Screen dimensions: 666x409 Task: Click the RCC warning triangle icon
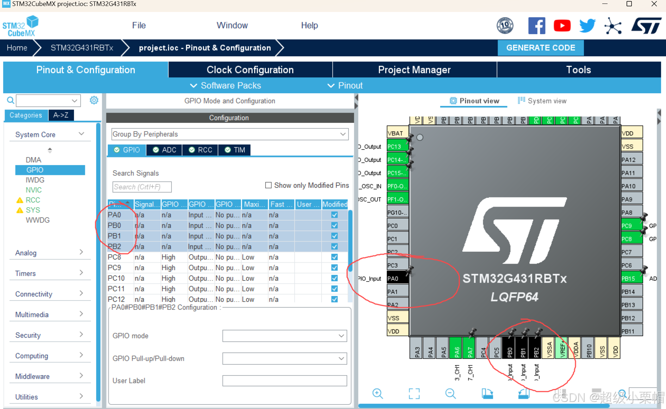click(x=20, y=200)
